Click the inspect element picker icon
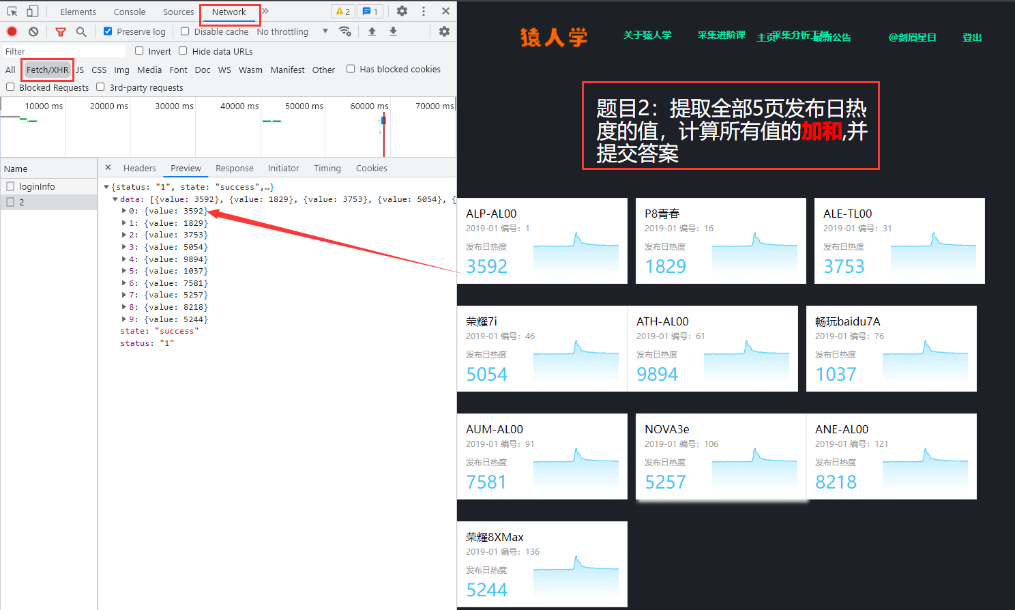Screen dimensions: 1015x610 pos(12,12)
